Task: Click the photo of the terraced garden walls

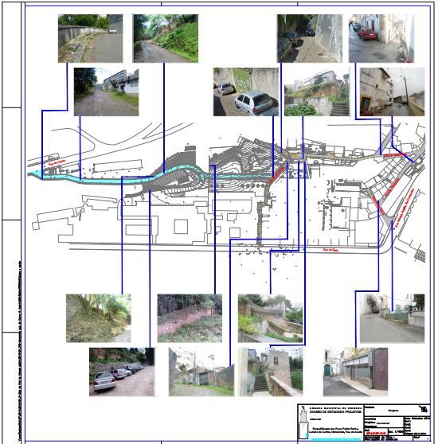Action: pos(270,318)
